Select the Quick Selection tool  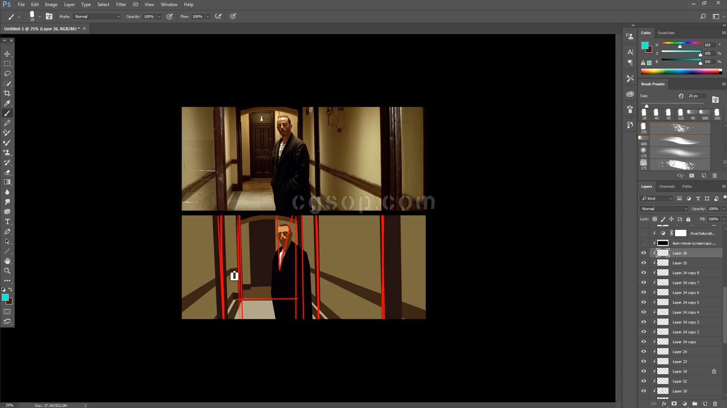click(7, 83)
